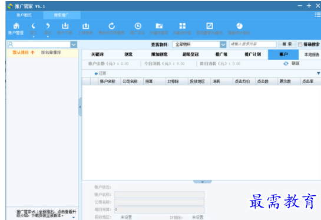Toggle the 精确搜索 checkbox
321x220 pixels.
(x=300, y=44)
